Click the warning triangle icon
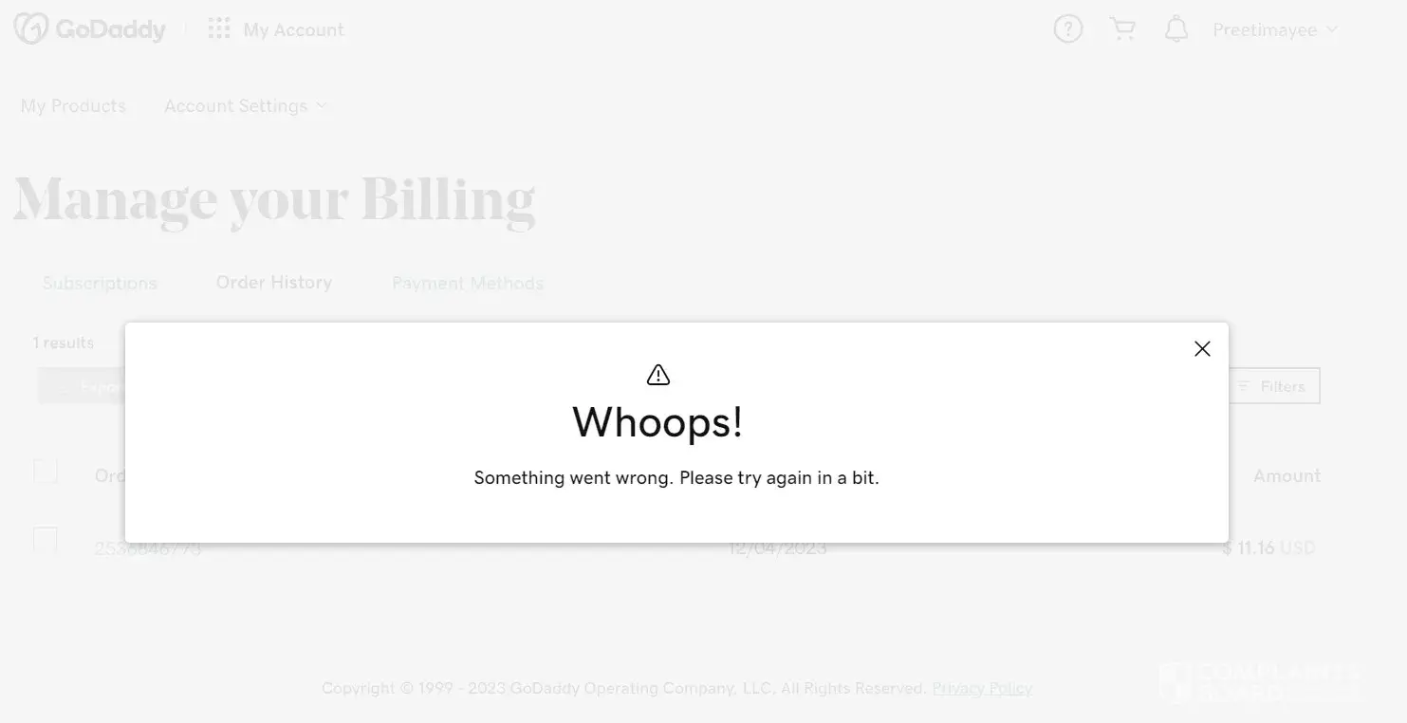The height and width of the screenshot is (723, 1407). (657, 375)
